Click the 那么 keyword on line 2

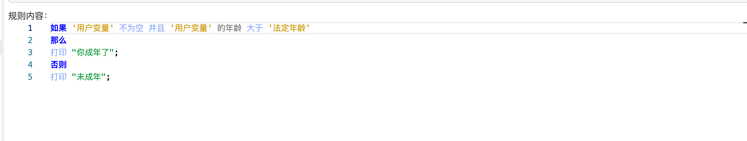click(59, 40)
